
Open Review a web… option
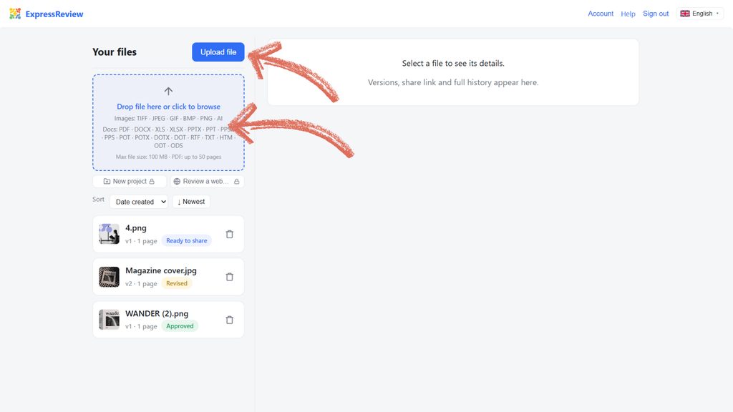pyautogui.click(x=207, y=181)
